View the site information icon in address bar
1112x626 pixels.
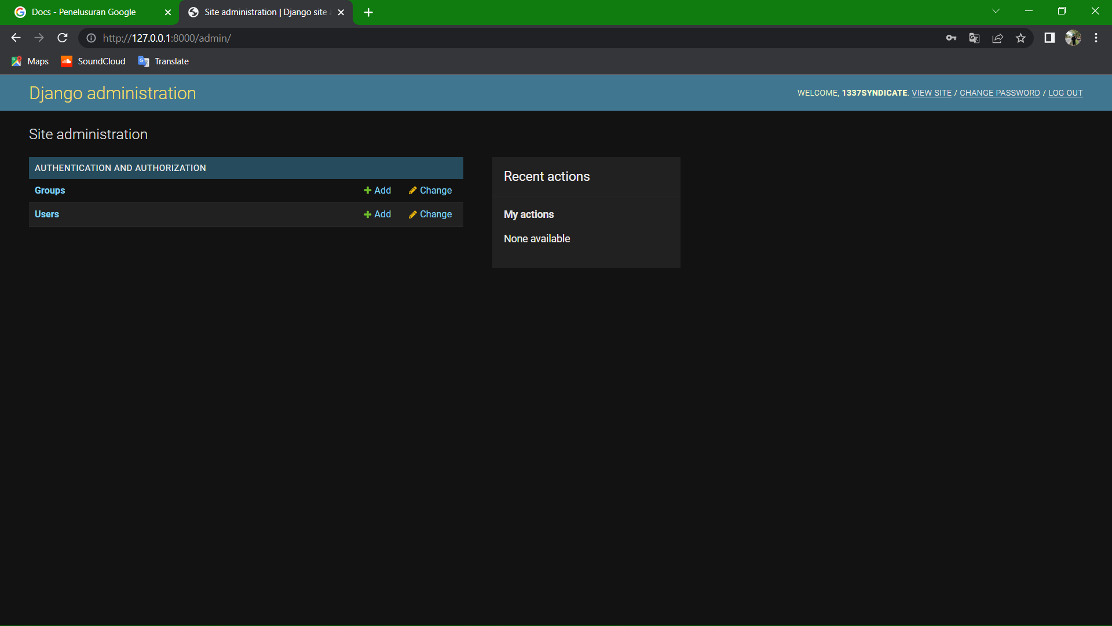point(91,38)
